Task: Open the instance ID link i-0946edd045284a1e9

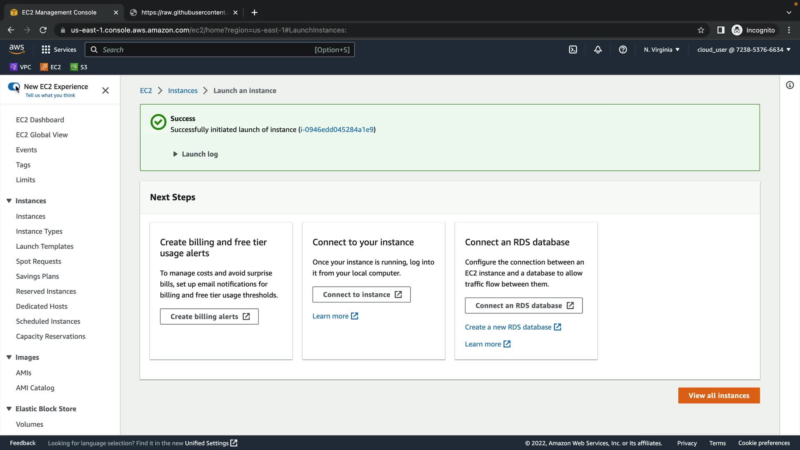Action: click(x=337, y=130)
